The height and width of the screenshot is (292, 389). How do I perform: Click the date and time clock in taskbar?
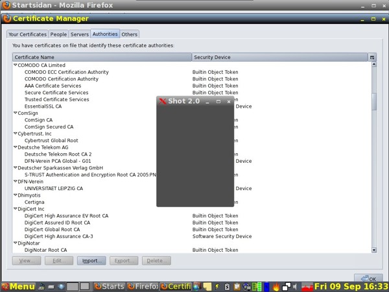pyautogui.click(x=351, y=286)
